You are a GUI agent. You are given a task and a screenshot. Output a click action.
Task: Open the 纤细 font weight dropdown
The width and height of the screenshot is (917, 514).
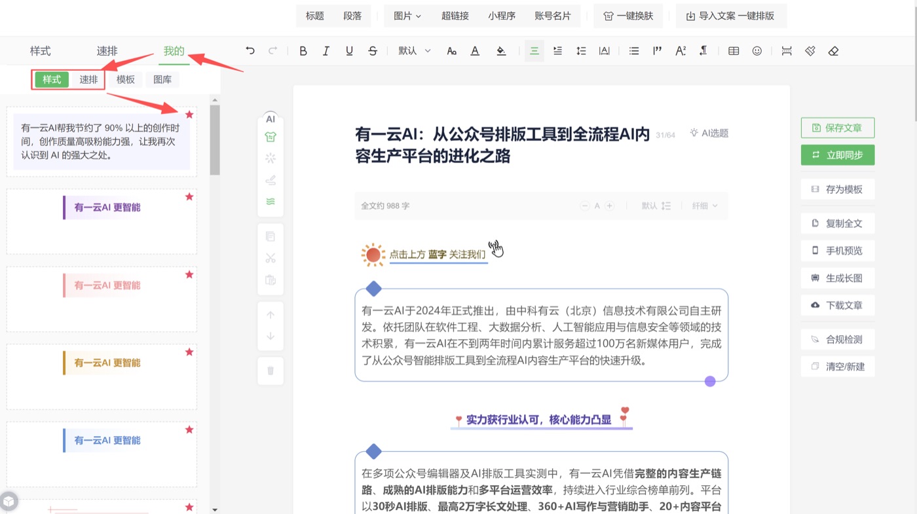[705, 206]
